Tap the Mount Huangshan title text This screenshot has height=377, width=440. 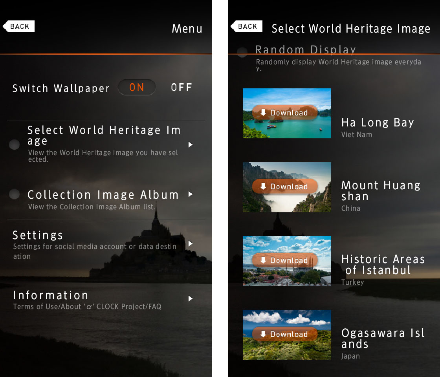pyautogui.click(x=381, y=190)
